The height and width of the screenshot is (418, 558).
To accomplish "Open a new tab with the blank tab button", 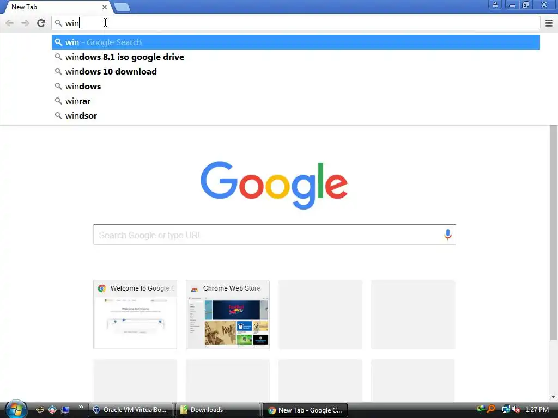I will click(x=122, y=7).
